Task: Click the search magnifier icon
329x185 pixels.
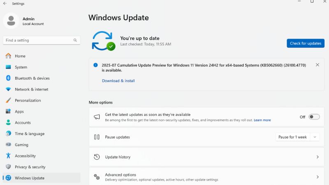Action: 75,40
